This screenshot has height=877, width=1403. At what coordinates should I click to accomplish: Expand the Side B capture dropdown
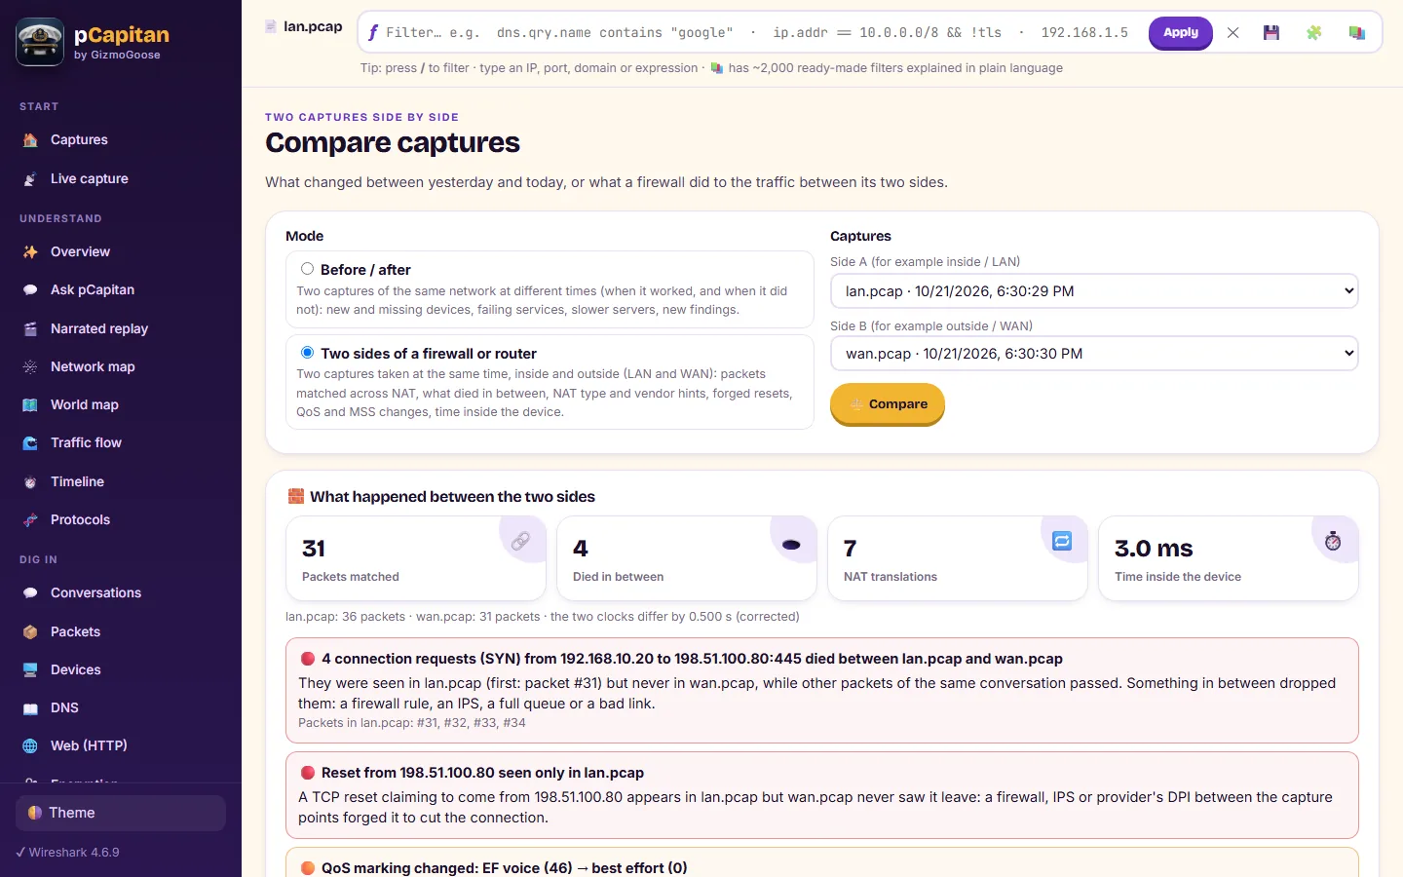1094,353
